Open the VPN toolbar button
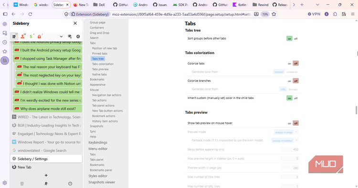The height and width of the screenshot is (188, 358). click(x=314, y=14)
